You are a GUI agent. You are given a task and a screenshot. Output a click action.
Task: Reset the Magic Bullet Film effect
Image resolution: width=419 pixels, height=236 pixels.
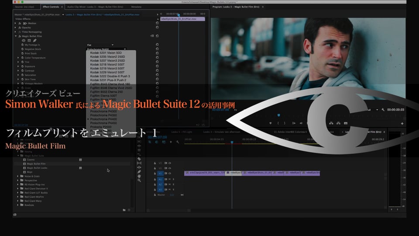point(157,36)
